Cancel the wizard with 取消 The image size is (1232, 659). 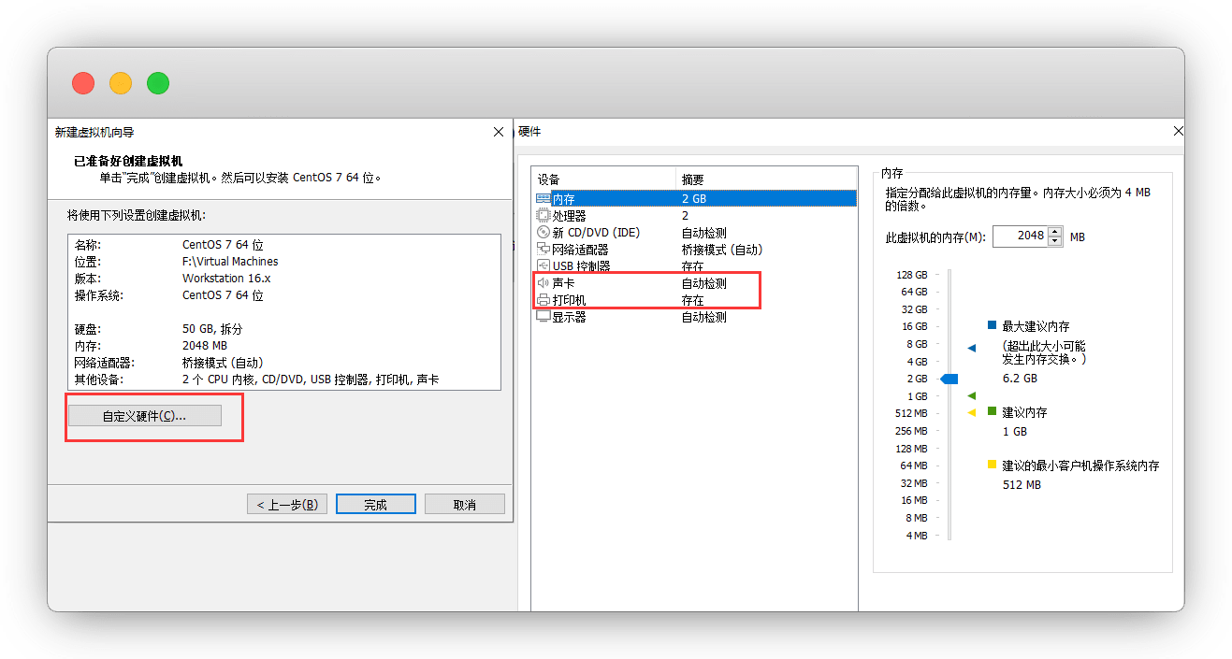(x=465, y=504)
